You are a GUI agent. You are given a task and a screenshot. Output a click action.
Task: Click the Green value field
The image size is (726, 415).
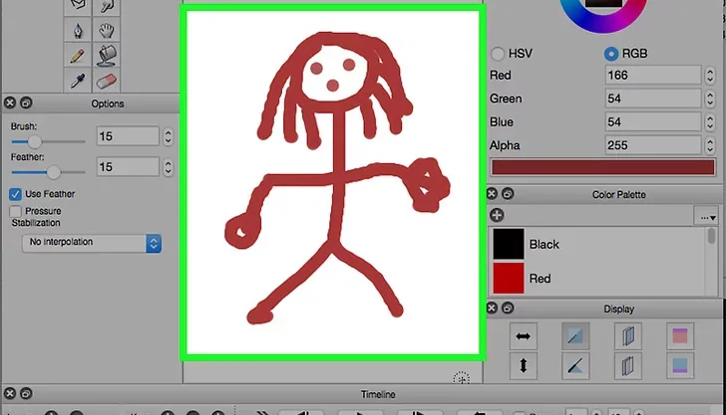click(653, 99)
